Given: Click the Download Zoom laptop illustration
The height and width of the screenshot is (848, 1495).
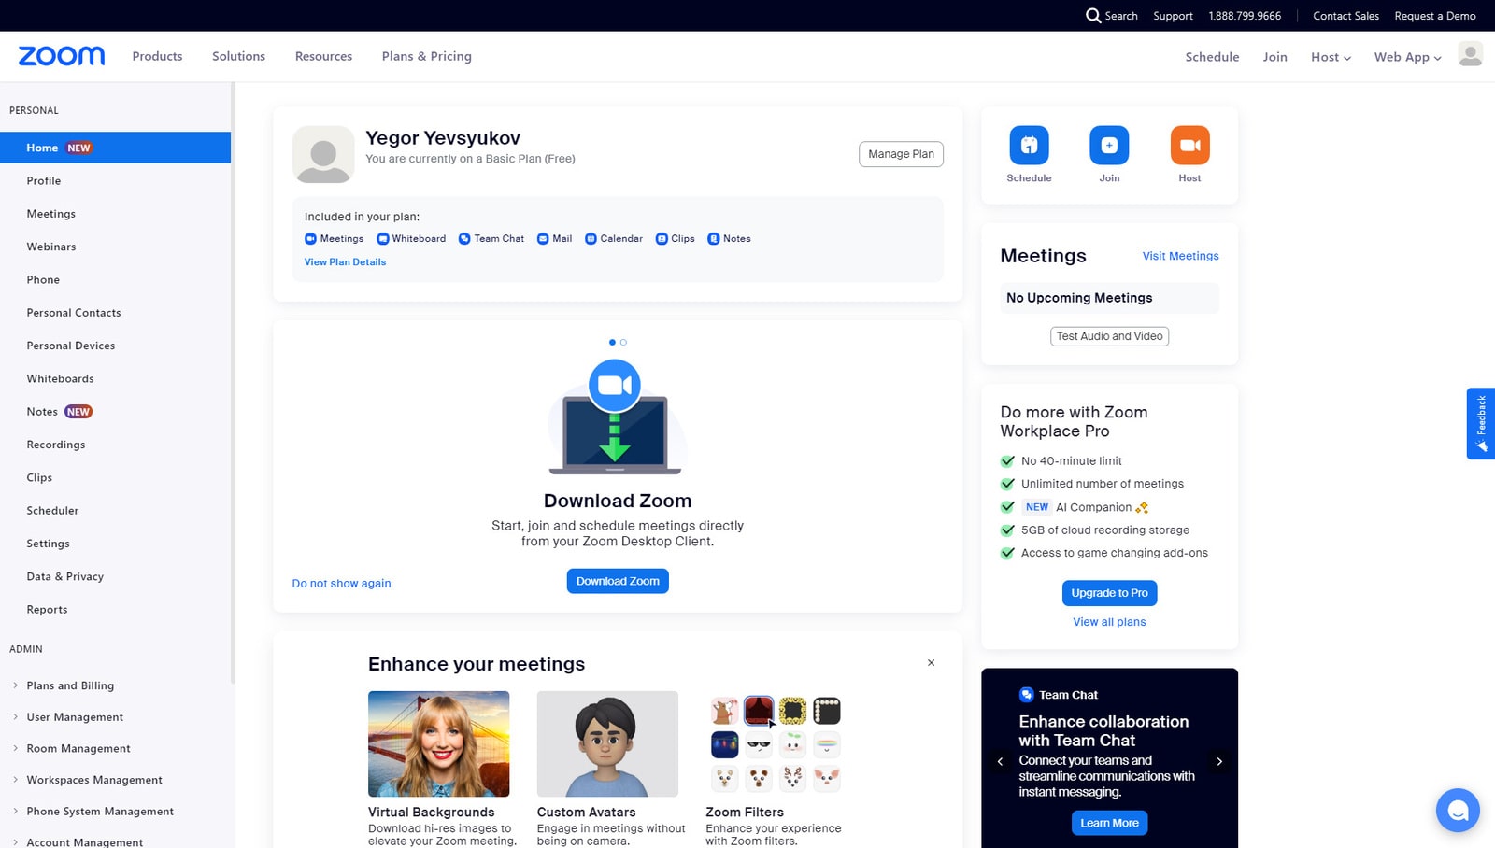Looking at the screenshot, I should pyautogui.click(x=616, y=417).
